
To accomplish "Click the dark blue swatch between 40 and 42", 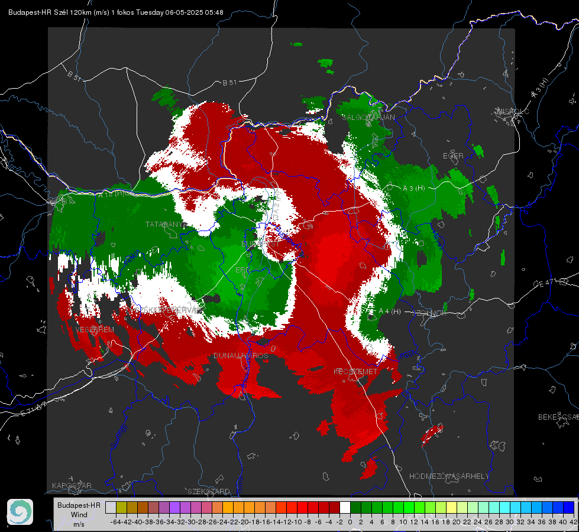I will (x=569, y=507).
